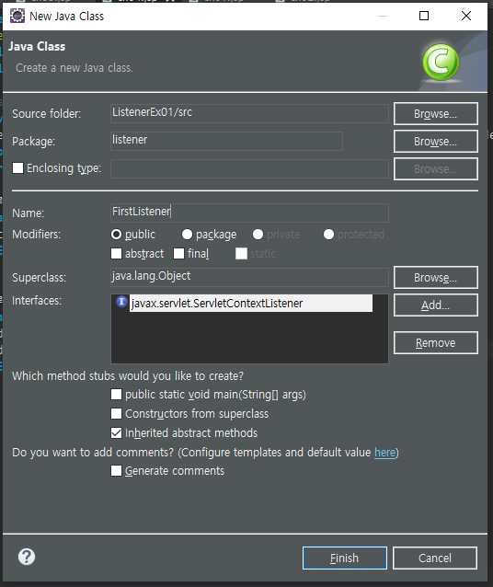Browse for the source folder
This screenshot has height=587, width=493.
pyautogui.click(x=436, y=113)
